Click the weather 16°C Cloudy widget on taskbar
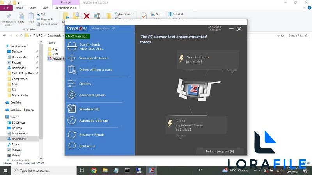The height and width of the screenshot is (175, 312). click(x=236, y=170)
